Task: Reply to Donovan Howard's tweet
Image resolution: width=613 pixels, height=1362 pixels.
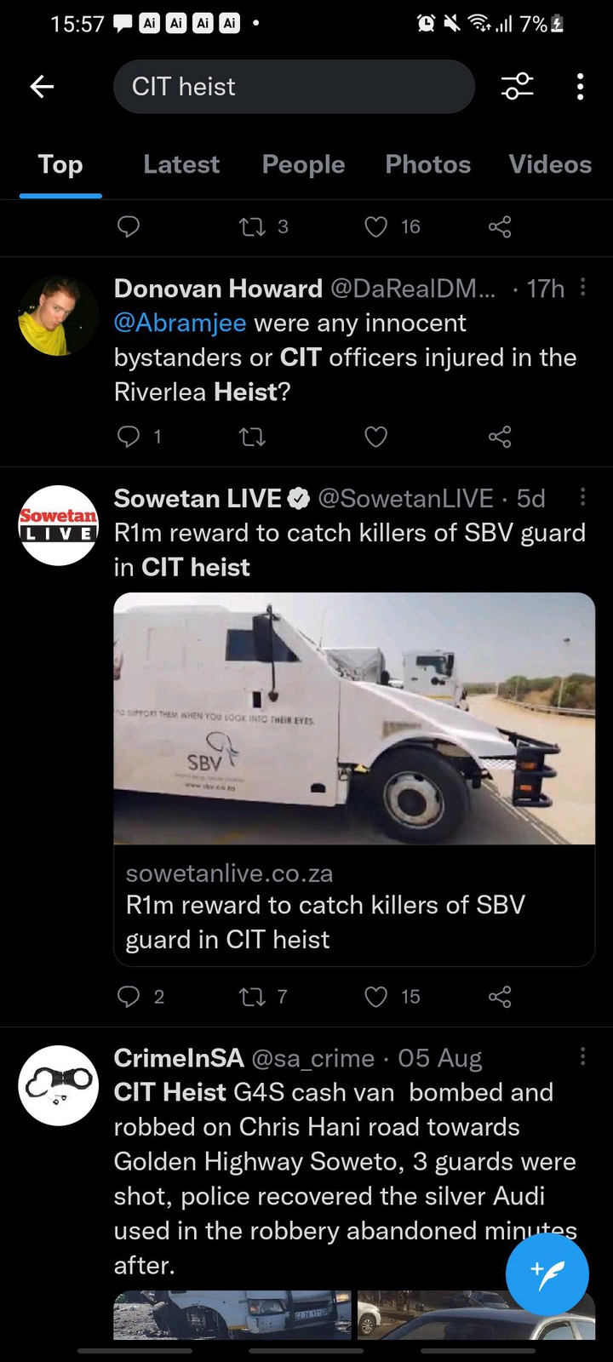Action: tap(129, 437)
